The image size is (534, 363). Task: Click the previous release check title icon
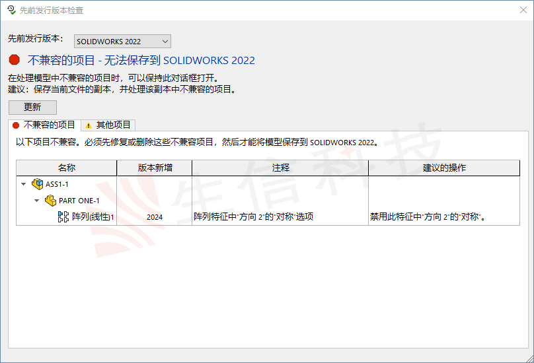[11, 10]
